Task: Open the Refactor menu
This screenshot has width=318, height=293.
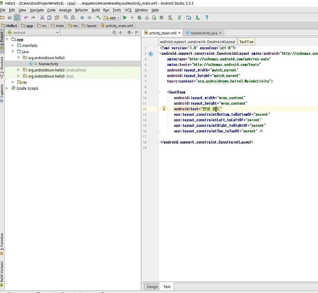Action: (x=82, y=10)
